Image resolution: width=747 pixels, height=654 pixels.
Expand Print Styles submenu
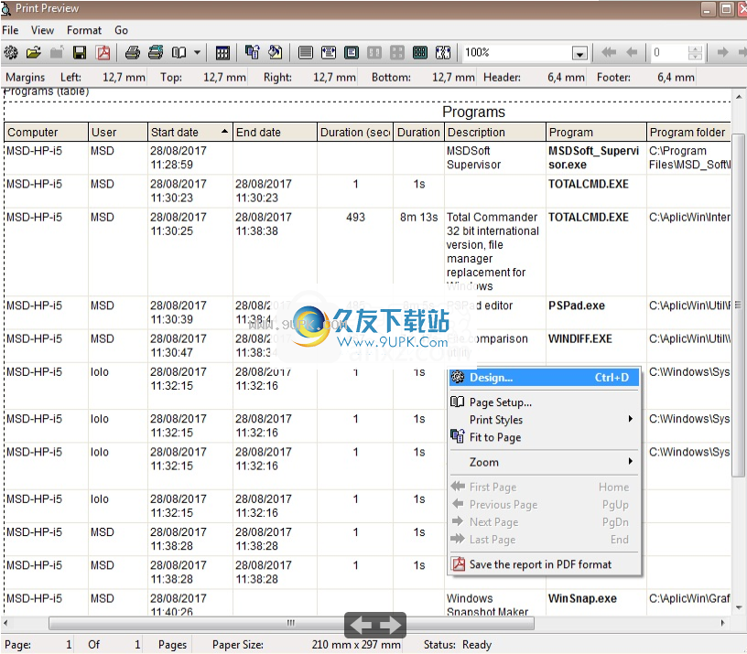544,420
